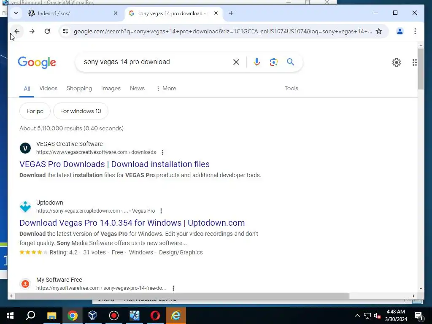Viewport: 432px width, 324px height.
Task: Apply the For windows 10 chip
Action: (81, 111)
